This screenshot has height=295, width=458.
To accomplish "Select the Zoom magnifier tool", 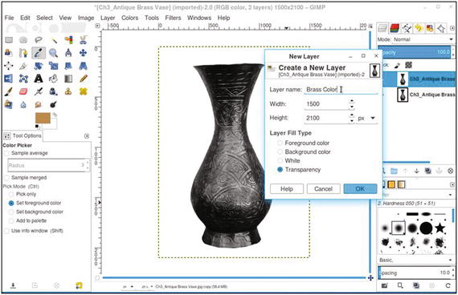I will (54, 53).
